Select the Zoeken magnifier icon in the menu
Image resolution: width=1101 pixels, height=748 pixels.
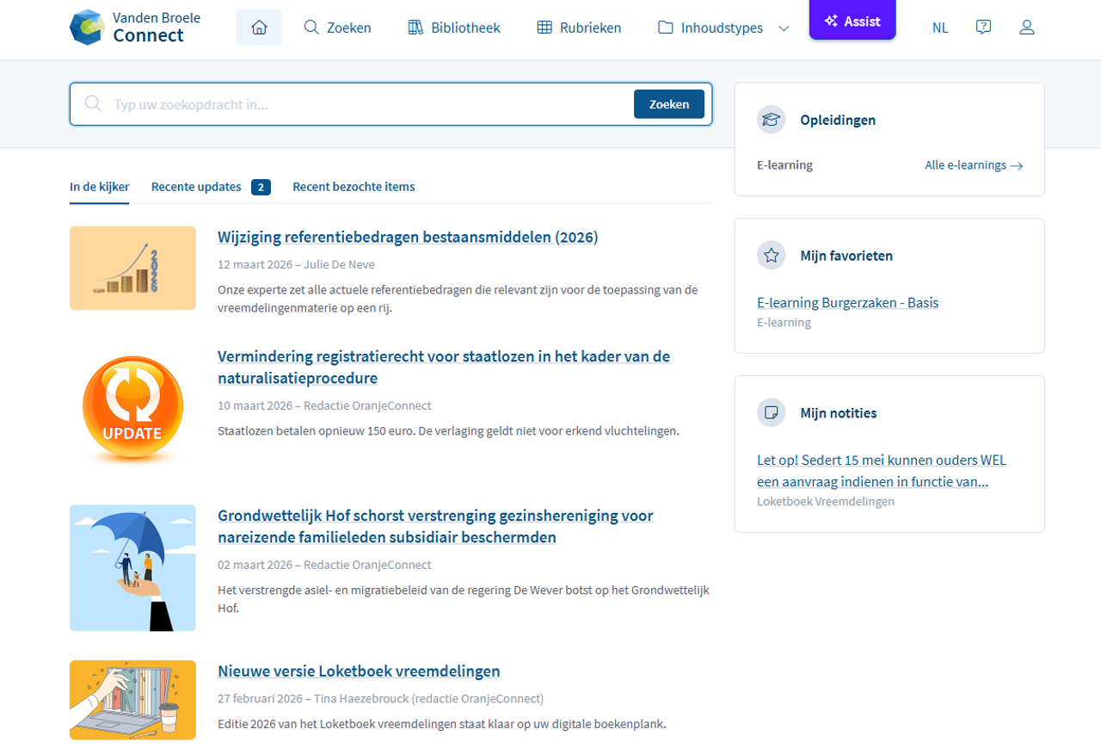point(311,28)
